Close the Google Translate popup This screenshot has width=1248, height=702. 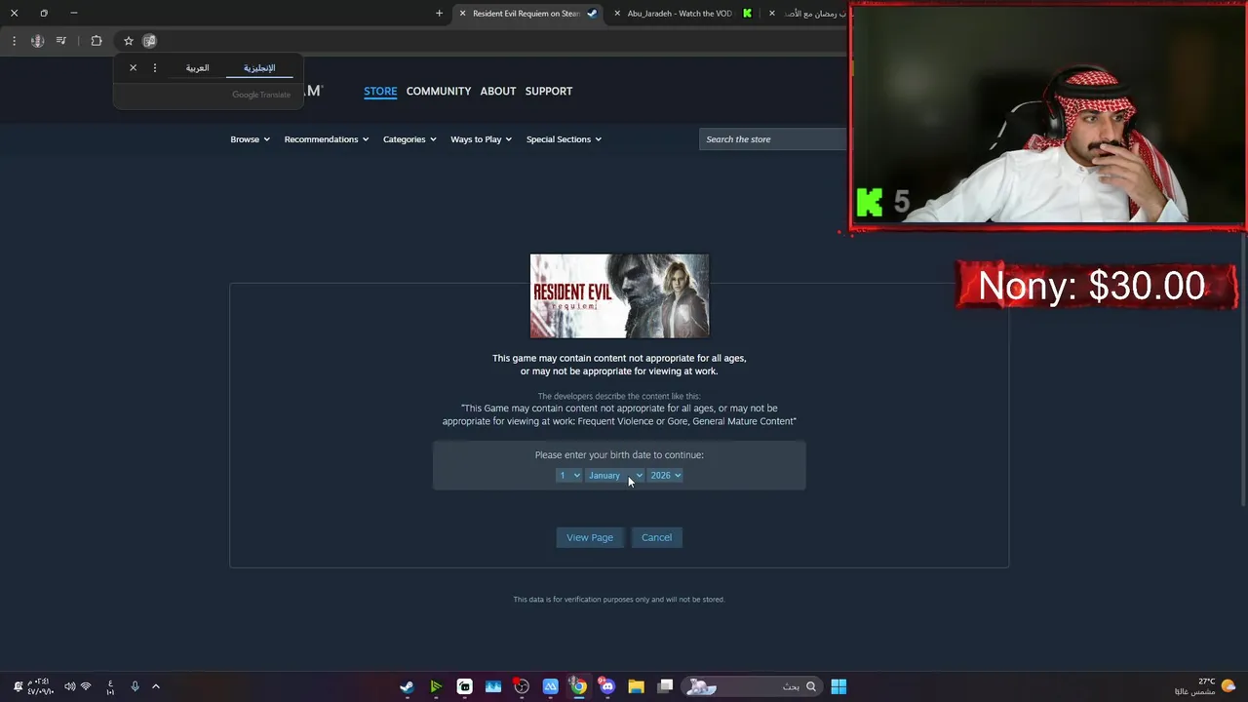pos(133,68)
